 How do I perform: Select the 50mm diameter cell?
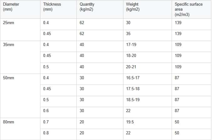[20, 96]
